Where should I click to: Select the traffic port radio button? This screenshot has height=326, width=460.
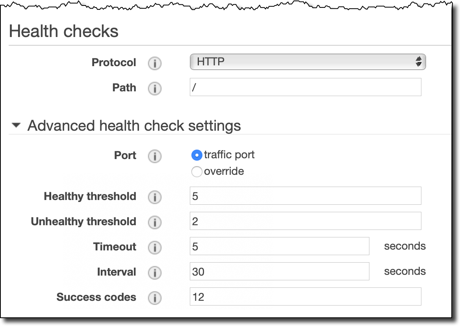(x=197, y=155)
